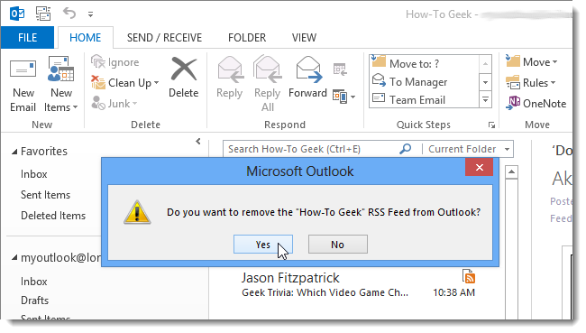Click the Search How-To Geek field
Image resolution: width=586 pixels, height=333 pixels.
(311, 149)
